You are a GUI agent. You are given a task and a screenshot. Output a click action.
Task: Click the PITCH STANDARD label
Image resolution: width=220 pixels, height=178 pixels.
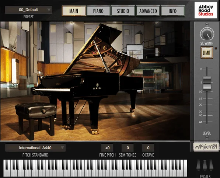35,155
